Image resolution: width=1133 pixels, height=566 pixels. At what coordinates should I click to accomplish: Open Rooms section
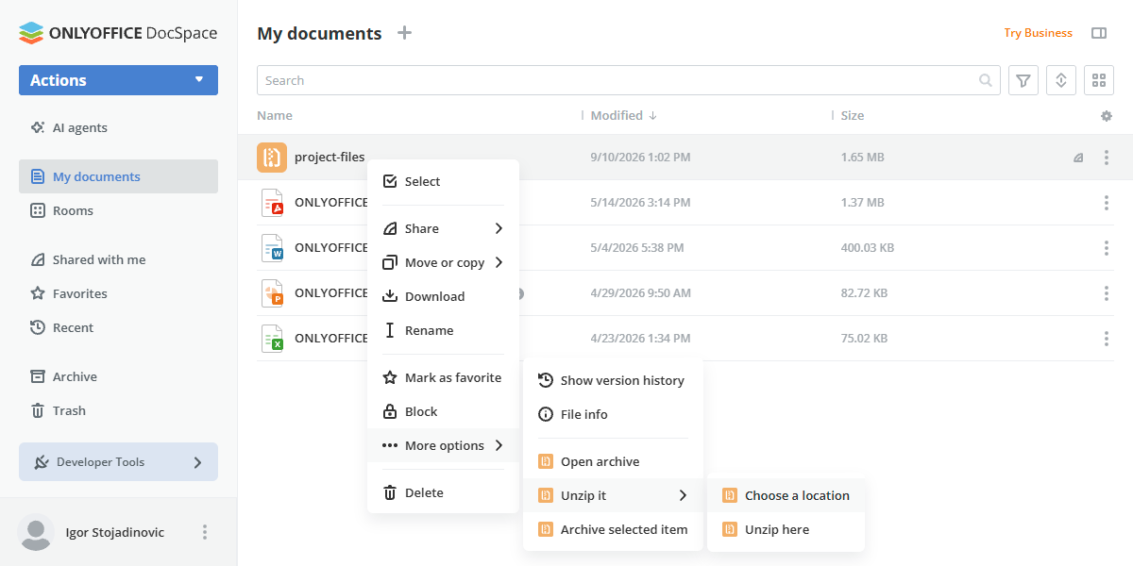118,210
